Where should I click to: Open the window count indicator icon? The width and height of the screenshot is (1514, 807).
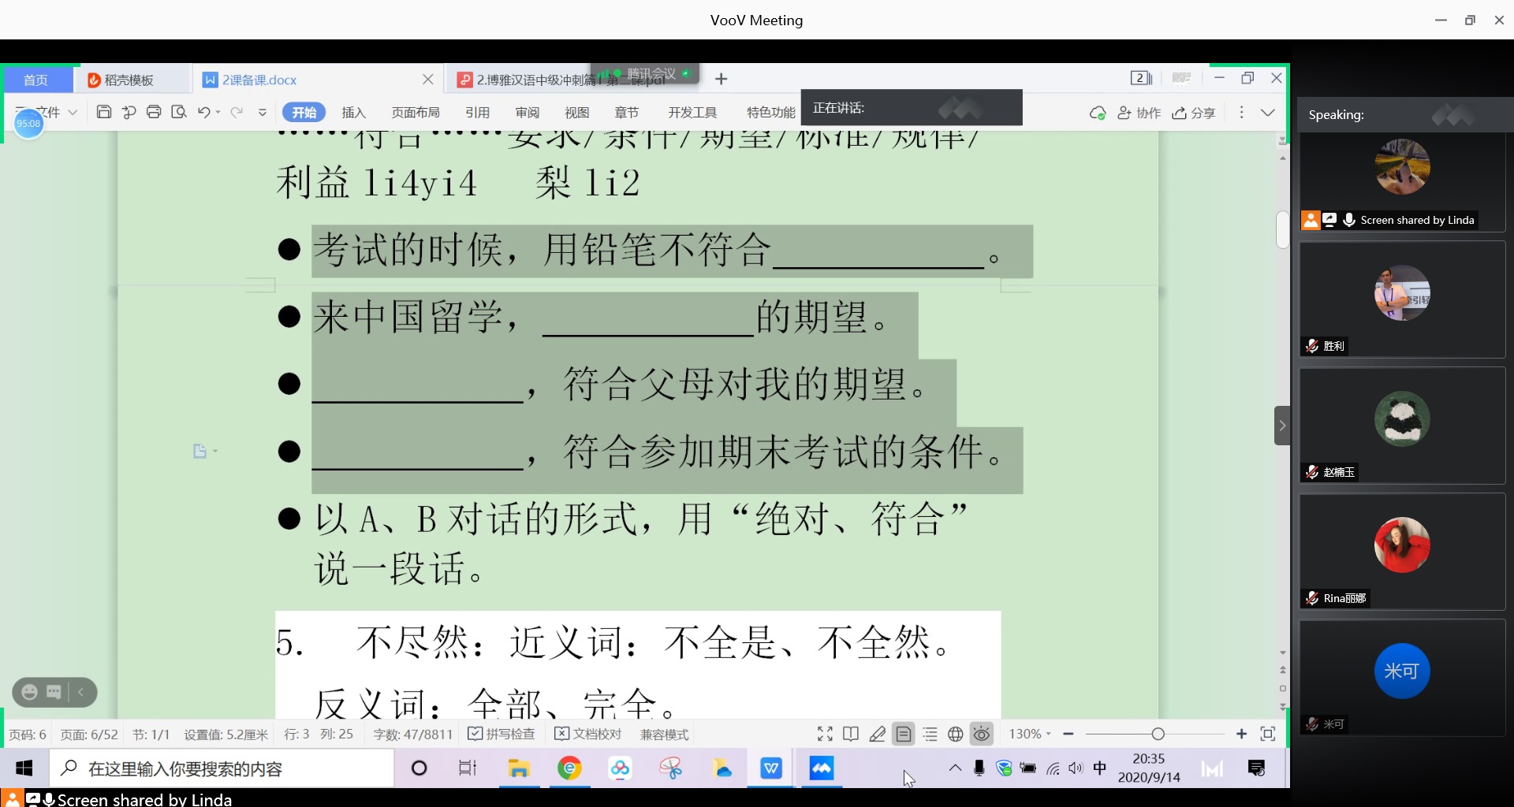click(1141, 78)
